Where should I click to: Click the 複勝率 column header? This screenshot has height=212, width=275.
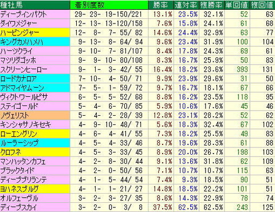tap(211, 5)
